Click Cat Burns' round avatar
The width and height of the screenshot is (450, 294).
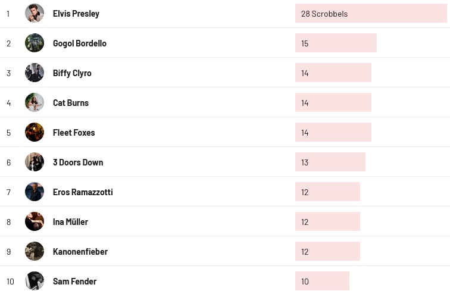(x=35, y=102)
